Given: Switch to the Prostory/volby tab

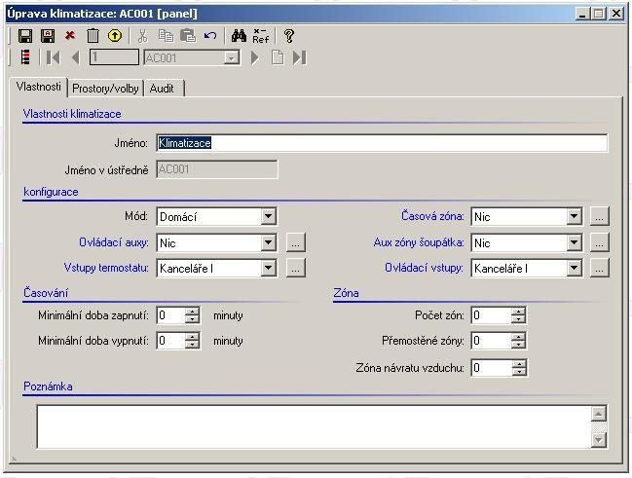Looking at the screenshot, I should pos(105,89).
